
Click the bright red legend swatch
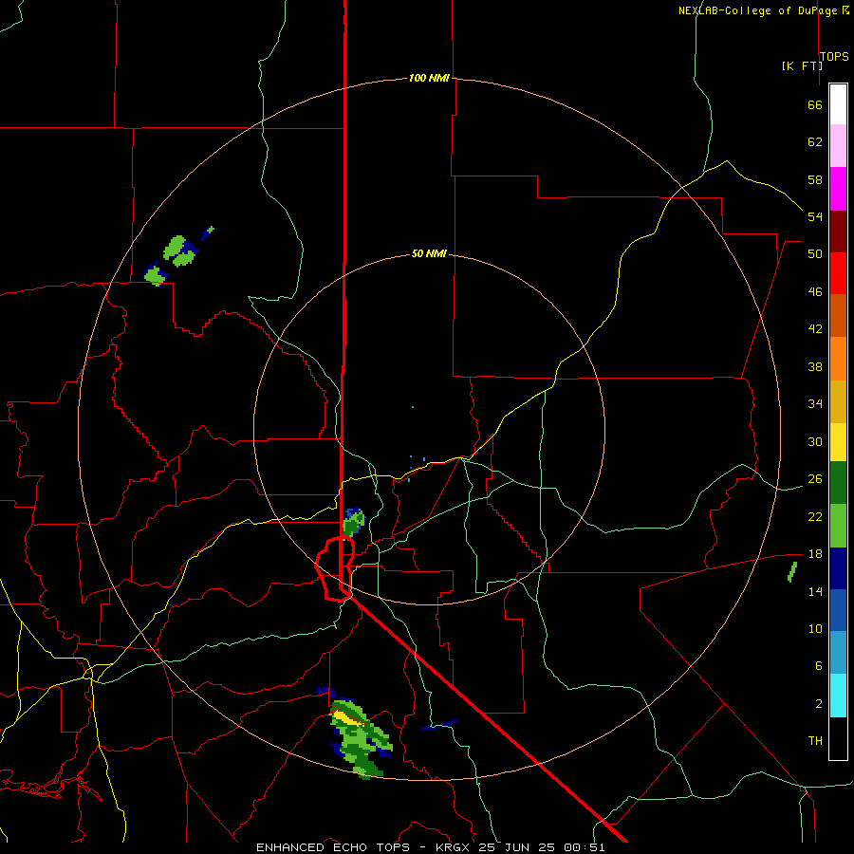[838, 273]
